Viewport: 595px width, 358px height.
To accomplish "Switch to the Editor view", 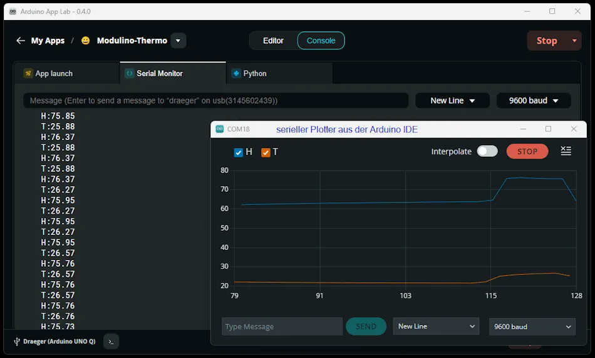I will 273,41.
